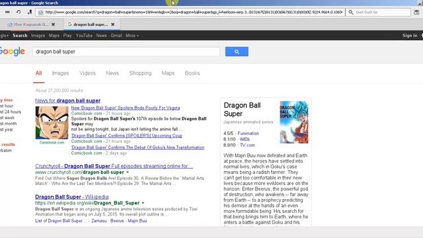Expand the More dropdown in black bar
423x238 pixels.
[x=132, y=35]
